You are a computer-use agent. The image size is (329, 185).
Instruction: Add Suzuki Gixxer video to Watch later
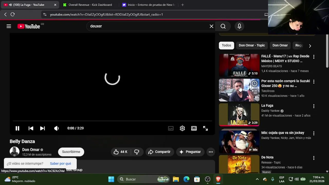click(x=254, y=84)
